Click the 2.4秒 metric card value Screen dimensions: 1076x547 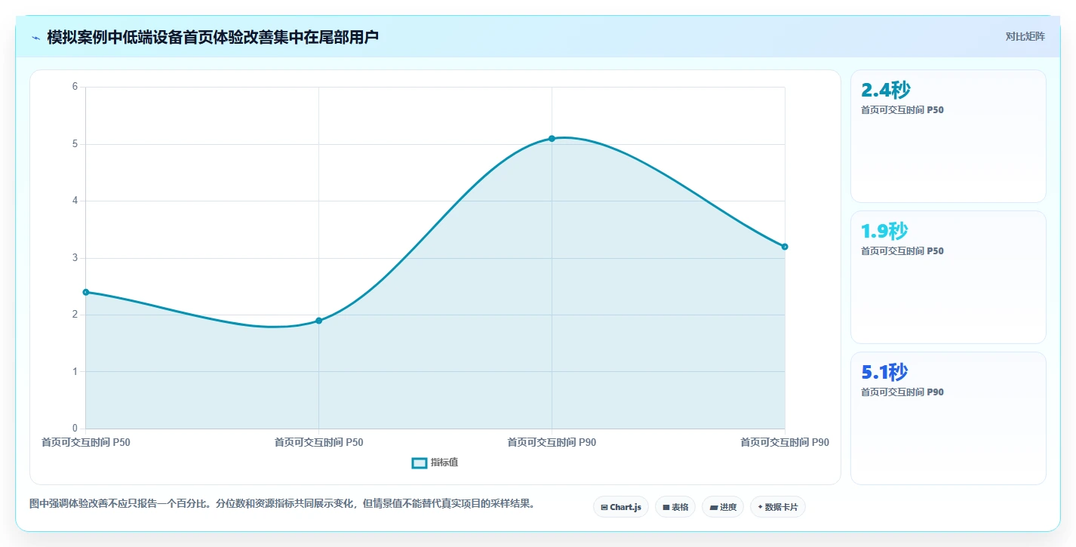[x=886, y=90]
